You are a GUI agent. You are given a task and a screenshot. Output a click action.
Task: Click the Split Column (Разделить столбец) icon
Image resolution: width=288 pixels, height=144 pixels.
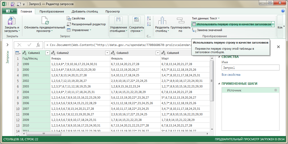pos(162,21)
